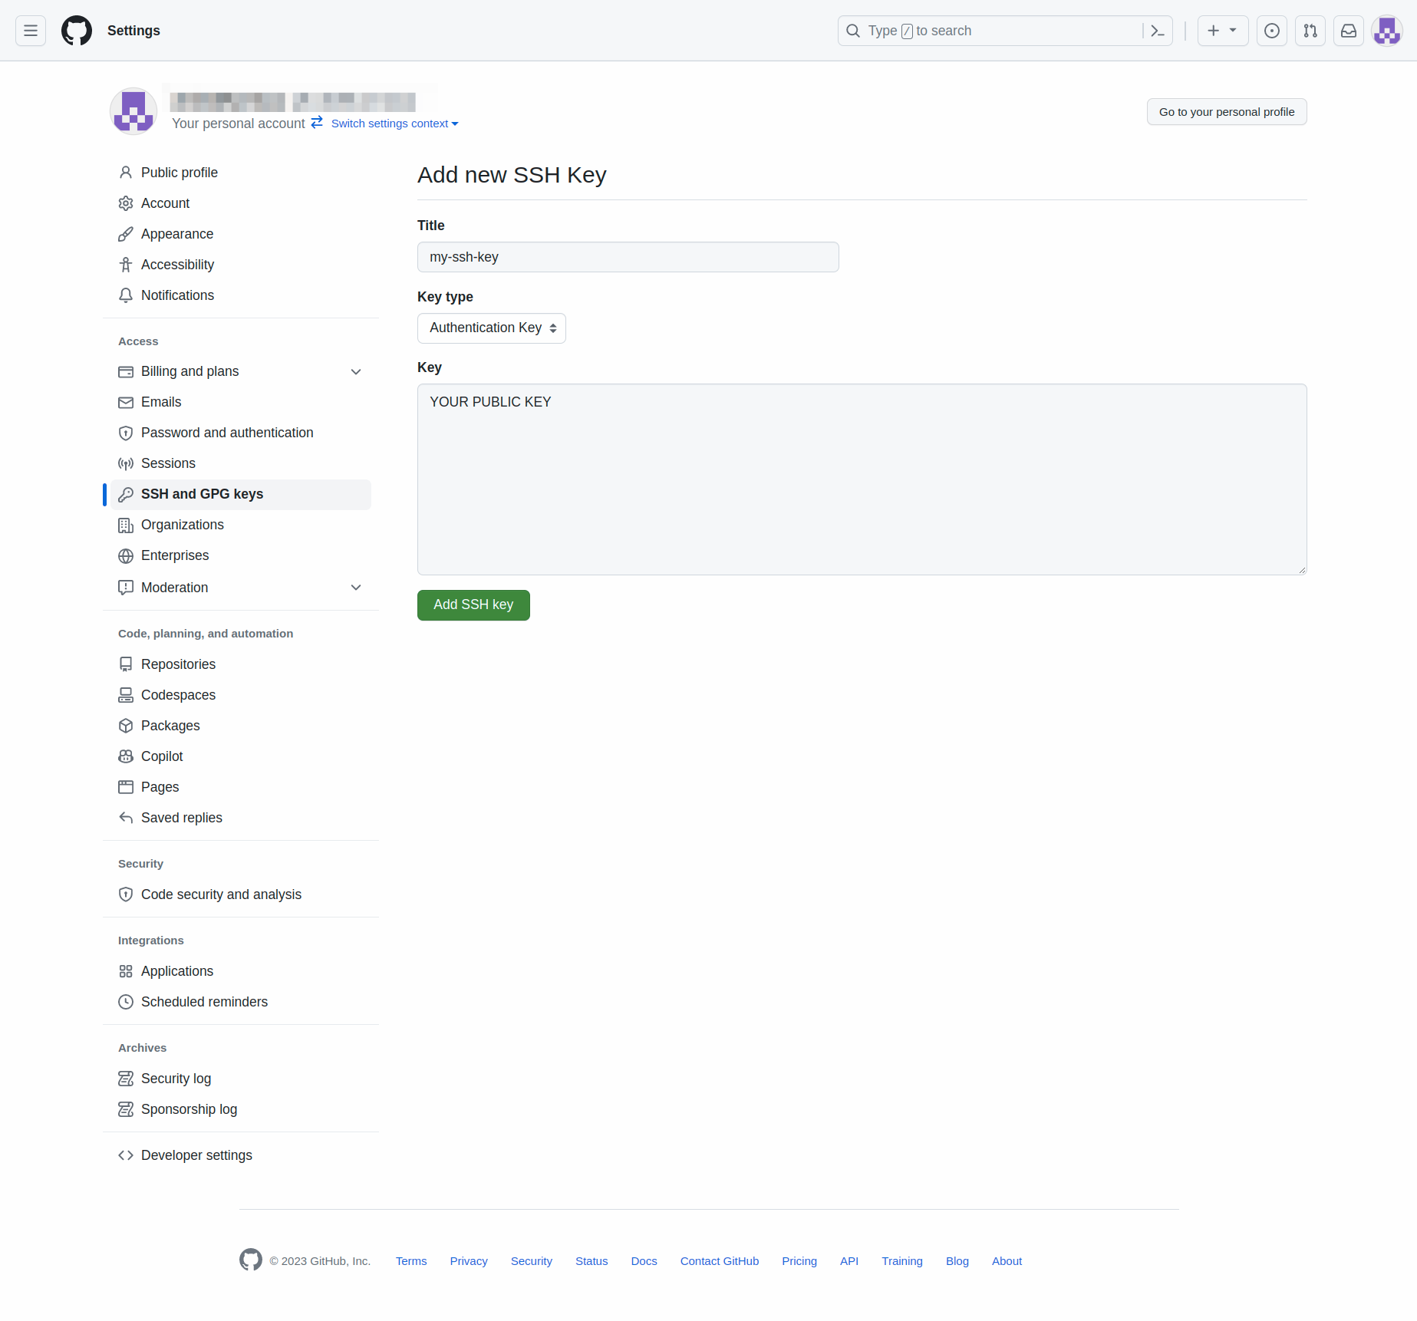Open the hamburger navigation menu
This screenshot has width=1417, height=1321.
pyautogui.click(x=31, y=31)
